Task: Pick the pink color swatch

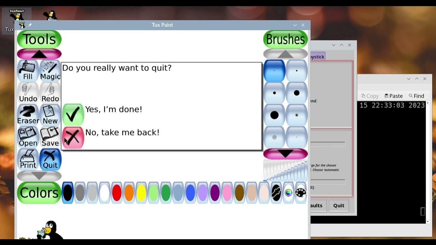Action: [227, 193]
